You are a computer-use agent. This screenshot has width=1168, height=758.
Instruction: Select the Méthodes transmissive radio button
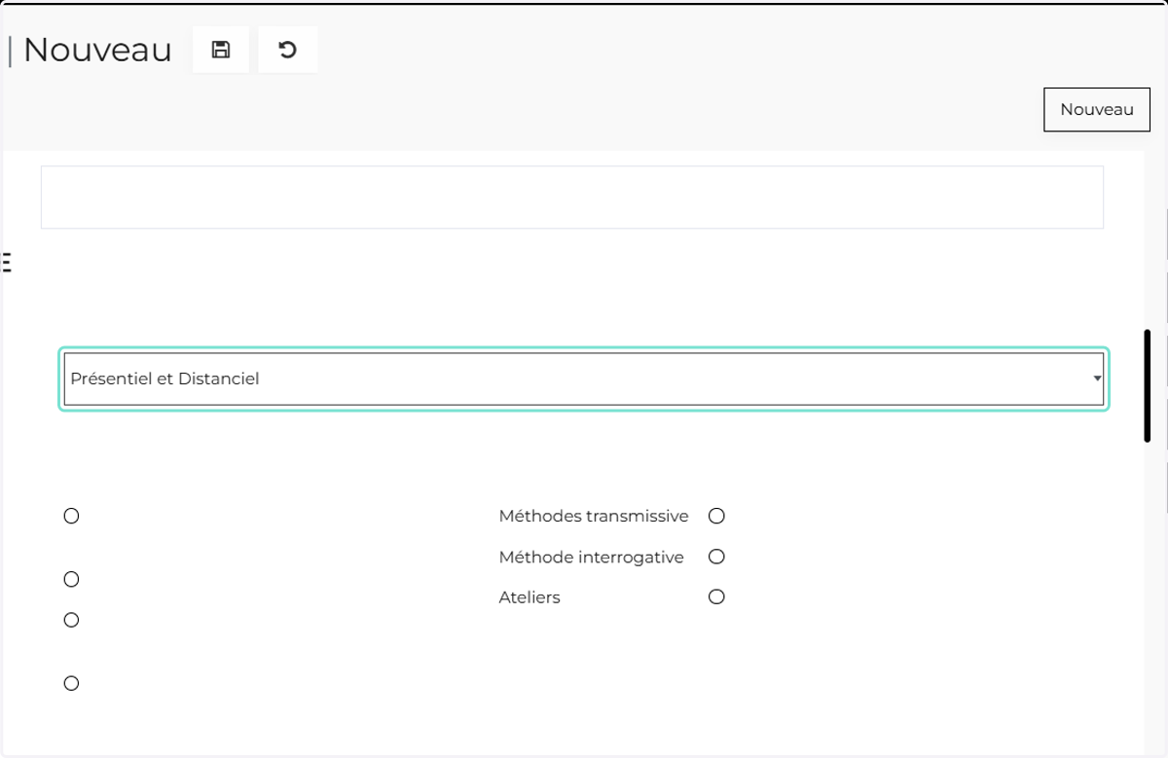[716, 516]
